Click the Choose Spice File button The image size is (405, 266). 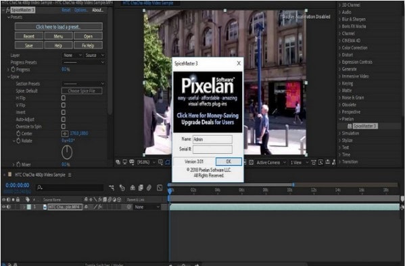coord(82,91)
